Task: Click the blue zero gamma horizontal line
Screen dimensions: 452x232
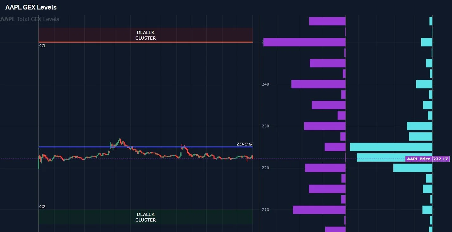Action: tap(145, 147)
